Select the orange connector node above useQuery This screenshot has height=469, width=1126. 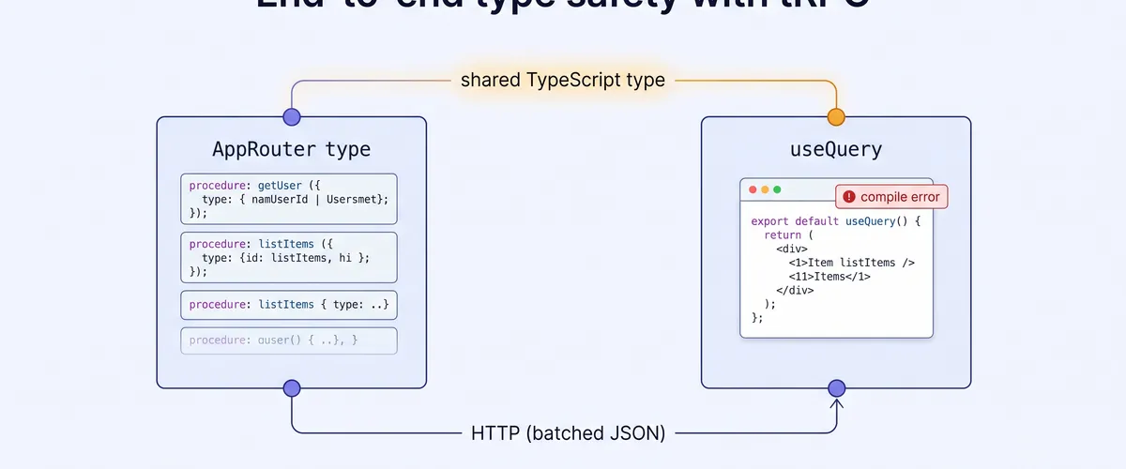tap(835, 117)
